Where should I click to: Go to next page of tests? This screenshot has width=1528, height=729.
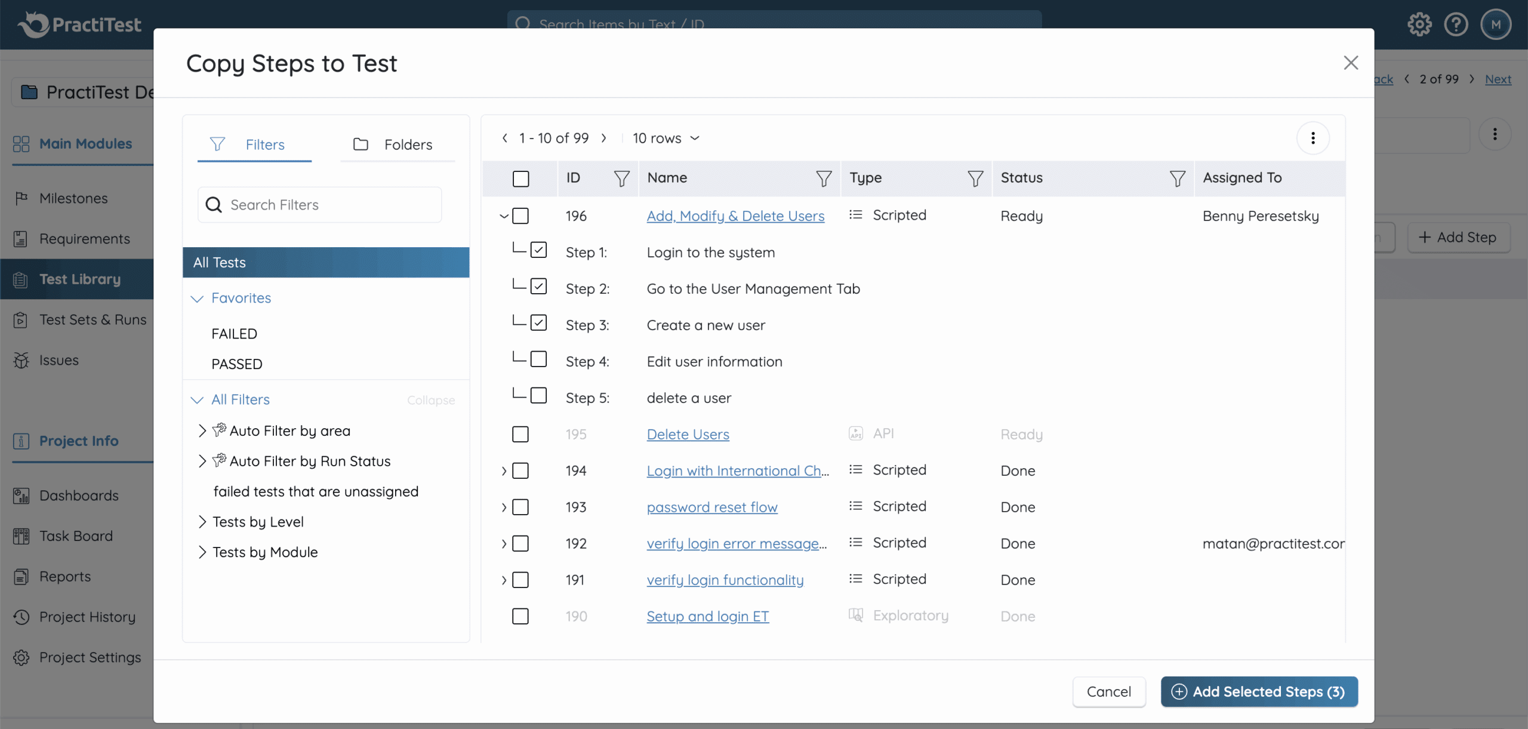[604, 139]
